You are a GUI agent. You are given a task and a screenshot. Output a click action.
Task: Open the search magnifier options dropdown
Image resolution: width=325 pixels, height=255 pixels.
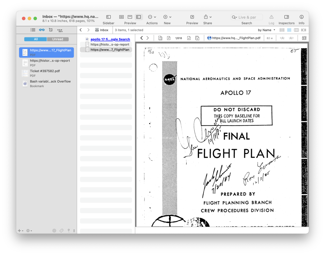point(234,17)
